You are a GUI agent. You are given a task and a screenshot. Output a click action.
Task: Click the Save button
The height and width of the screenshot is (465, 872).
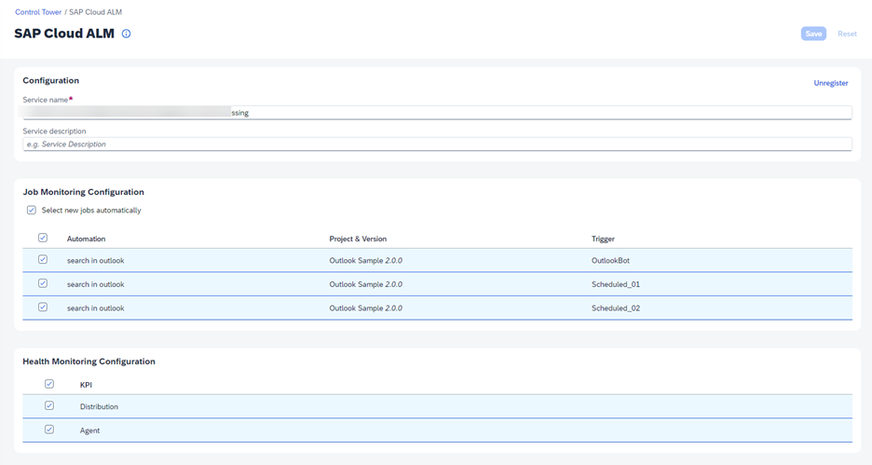coord(813,34)
